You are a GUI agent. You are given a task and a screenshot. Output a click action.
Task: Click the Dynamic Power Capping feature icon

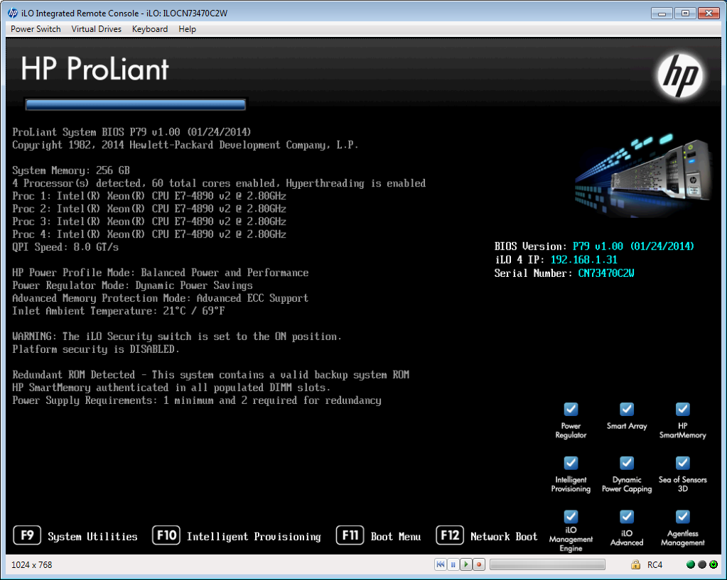tap(626, 462)
